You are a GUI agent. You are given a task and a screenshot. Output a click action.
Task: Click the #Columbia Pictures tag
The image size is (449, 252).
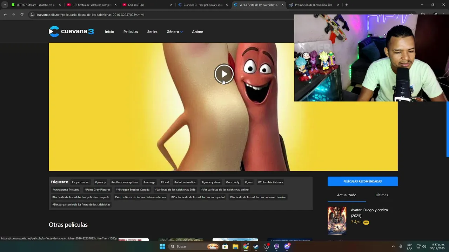[270, 182]
